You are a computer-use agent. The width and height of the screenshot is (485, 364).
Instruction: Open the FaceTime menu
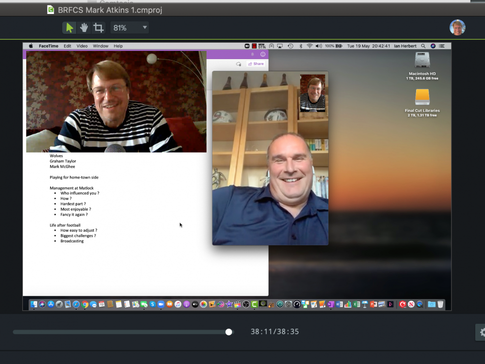[x=48, y=46]
